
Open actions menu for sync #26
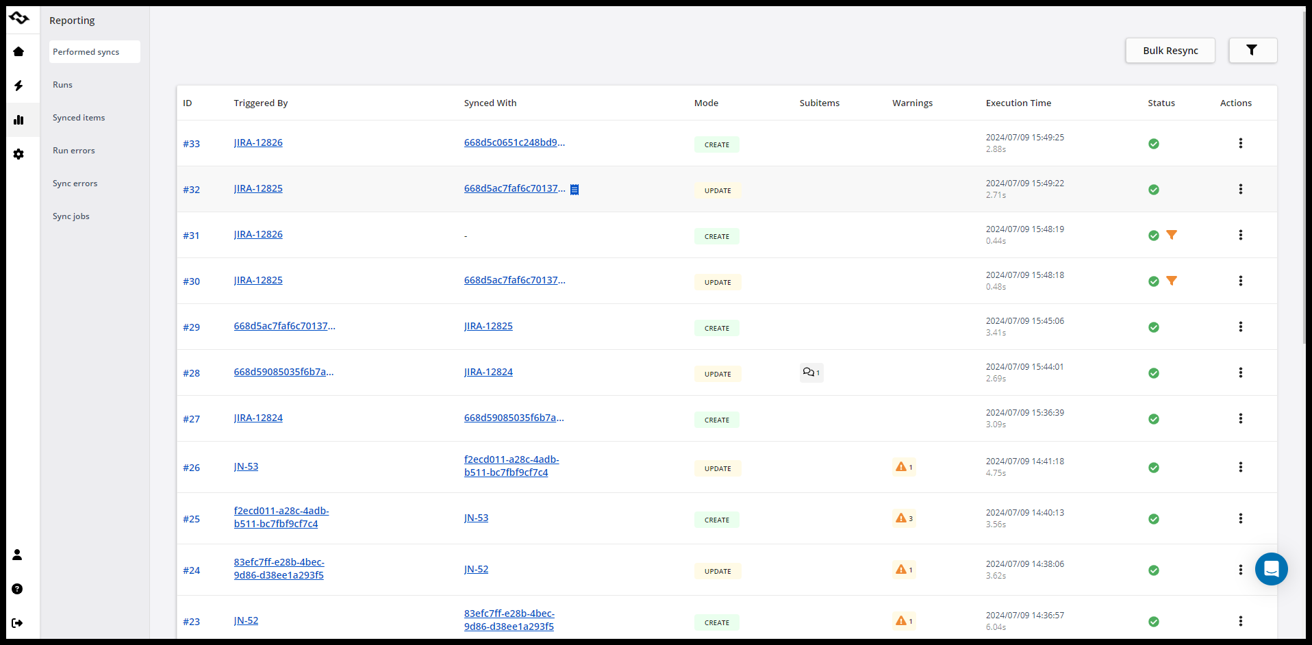[1240, 467]
